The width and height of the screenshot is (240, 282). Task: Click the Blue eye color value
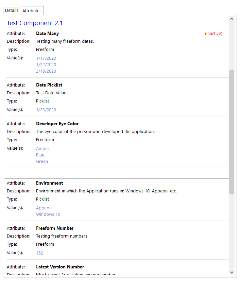click(x=40, y=155)
